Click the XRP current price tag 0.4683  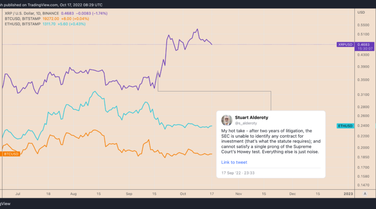[364, 44]
